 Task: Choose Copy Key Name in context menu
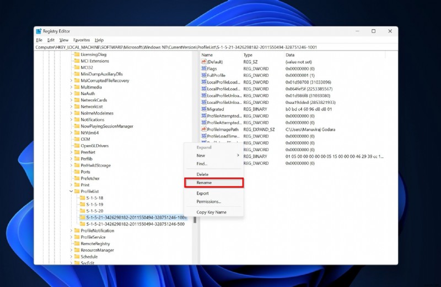[x=214, y=212]
